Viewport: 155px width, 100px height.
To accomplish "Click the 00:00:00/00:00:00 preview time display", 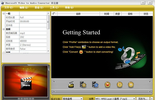I will [26, 99].
